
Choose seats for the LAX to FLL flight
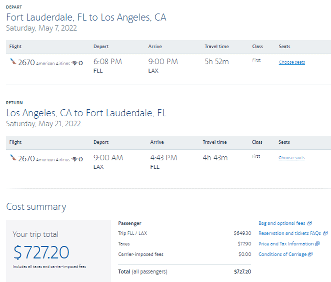click(291, 158)
